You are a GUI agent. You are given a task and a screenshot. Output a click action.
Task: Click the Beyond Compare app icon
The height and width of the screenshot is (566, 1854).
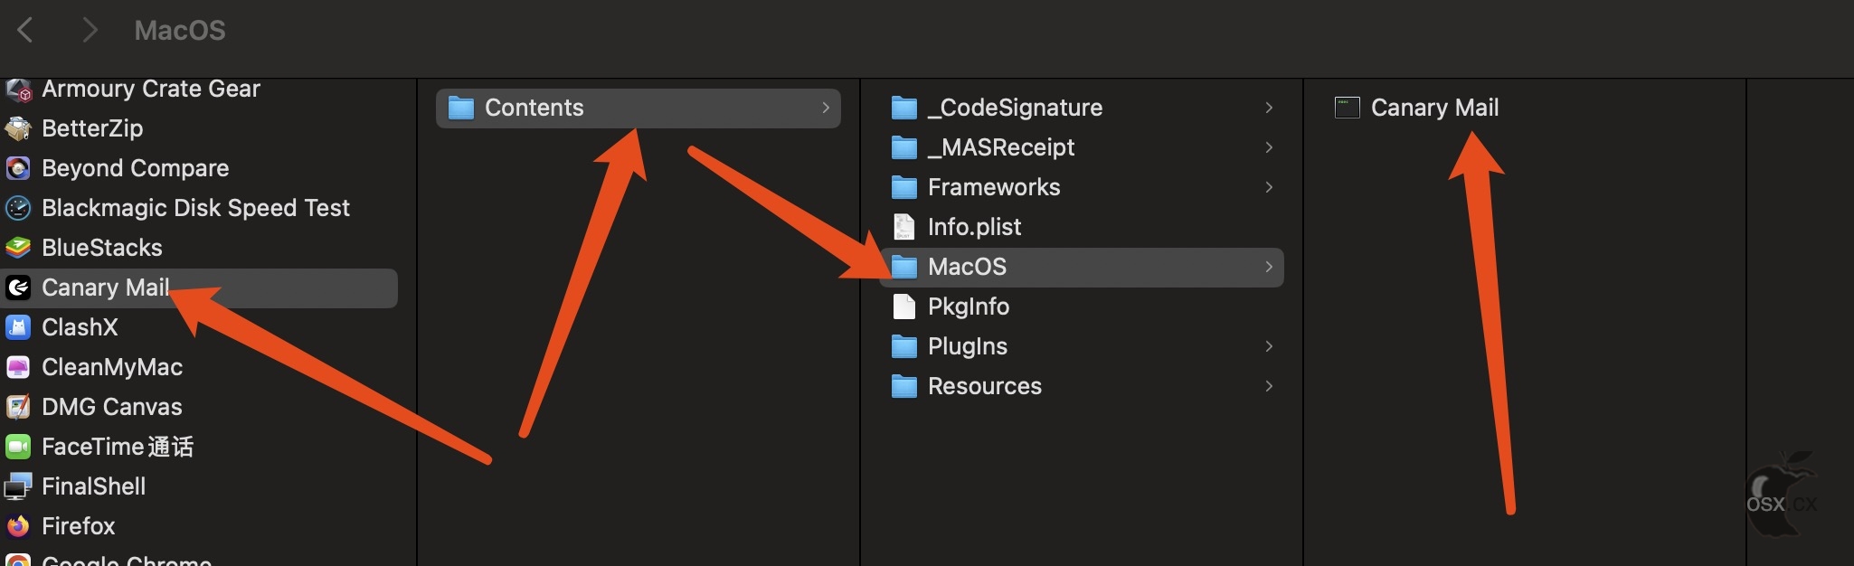click(x=18, y=168)
